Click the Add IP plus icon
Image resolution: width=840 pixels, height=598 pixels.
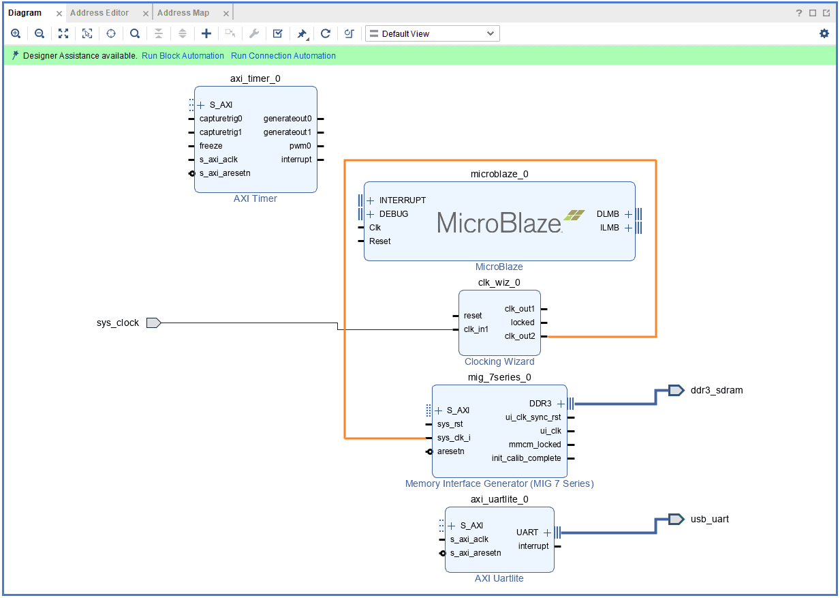tap(206, 33)
